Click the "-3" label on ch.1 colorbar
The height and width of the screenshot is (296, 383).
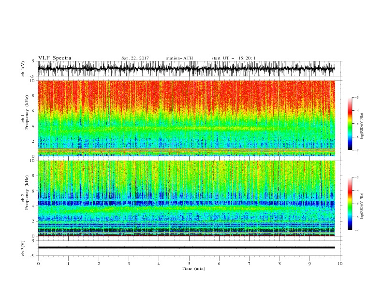click(x=356, y=97)
